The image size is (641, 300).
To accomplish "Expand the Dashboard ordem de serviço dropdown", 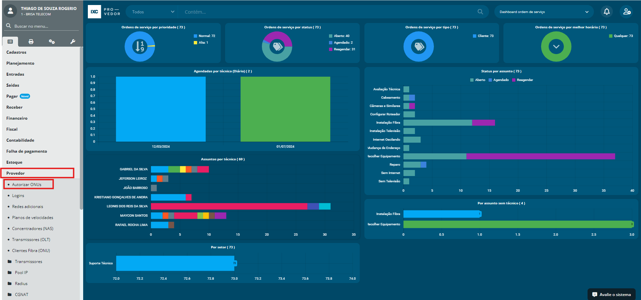I will [x=543, y=12].
